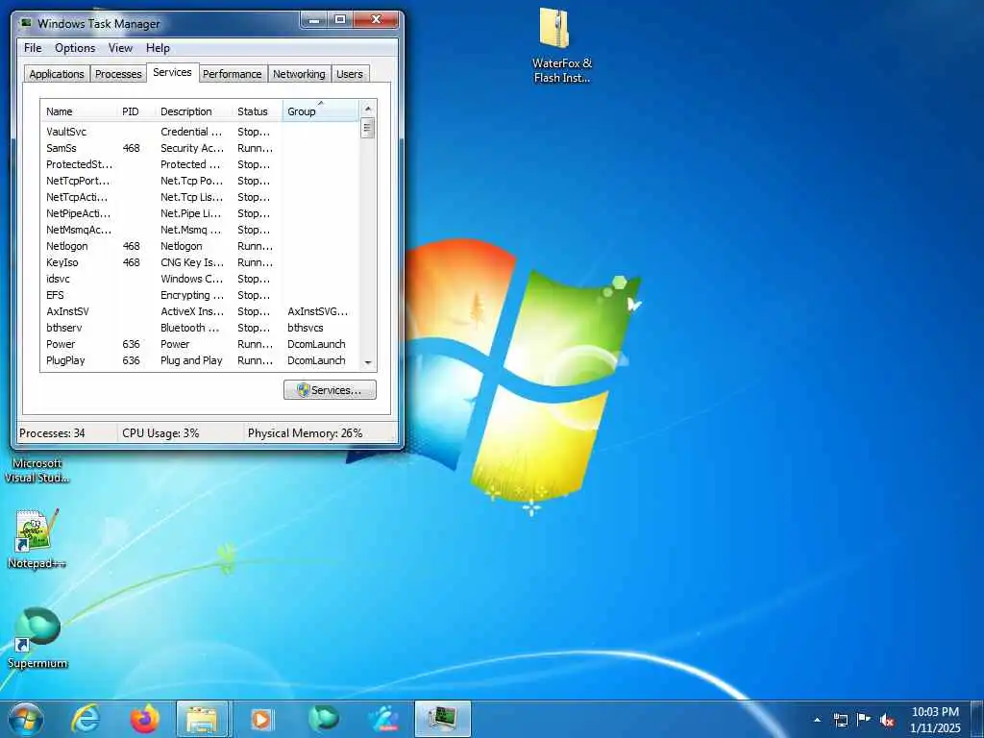Launch Windows Media Player from taskbar
984x738 pixels.
point(261,720)
